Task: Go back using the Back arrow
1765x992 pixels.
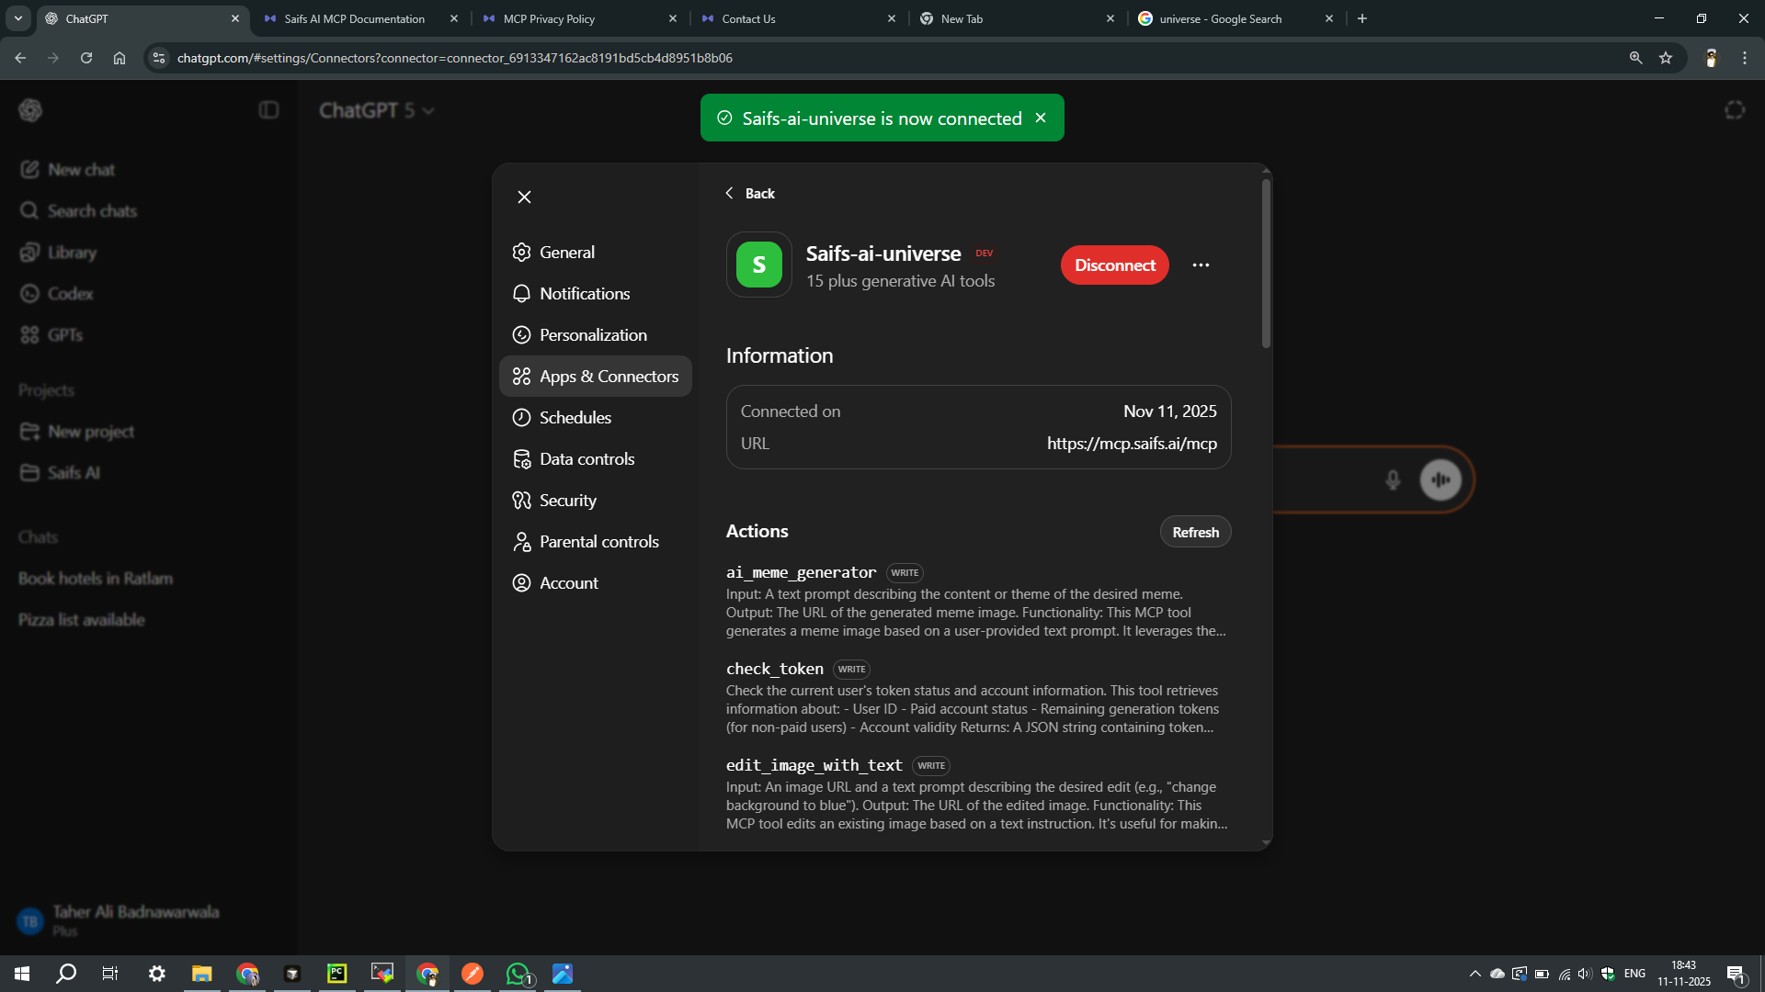Action: pyautogui.click(x=750, y=193)
